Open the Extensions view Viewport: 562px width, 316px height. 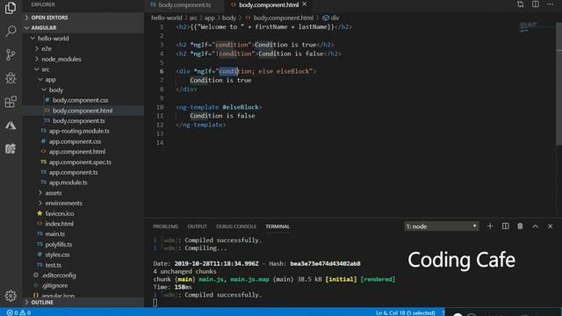11,102
